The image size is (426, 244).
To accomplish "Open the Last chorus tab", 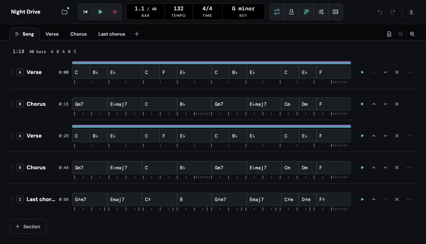I will point(112,34).
